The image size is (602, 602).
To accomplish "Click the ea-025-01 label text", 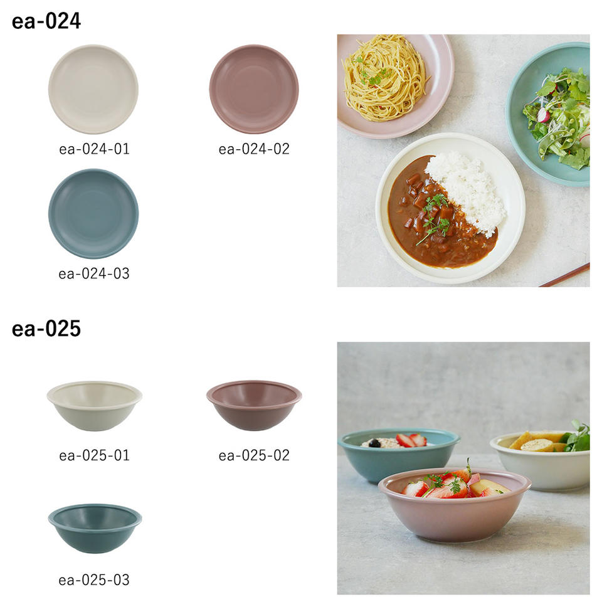I will pos(94,455).
